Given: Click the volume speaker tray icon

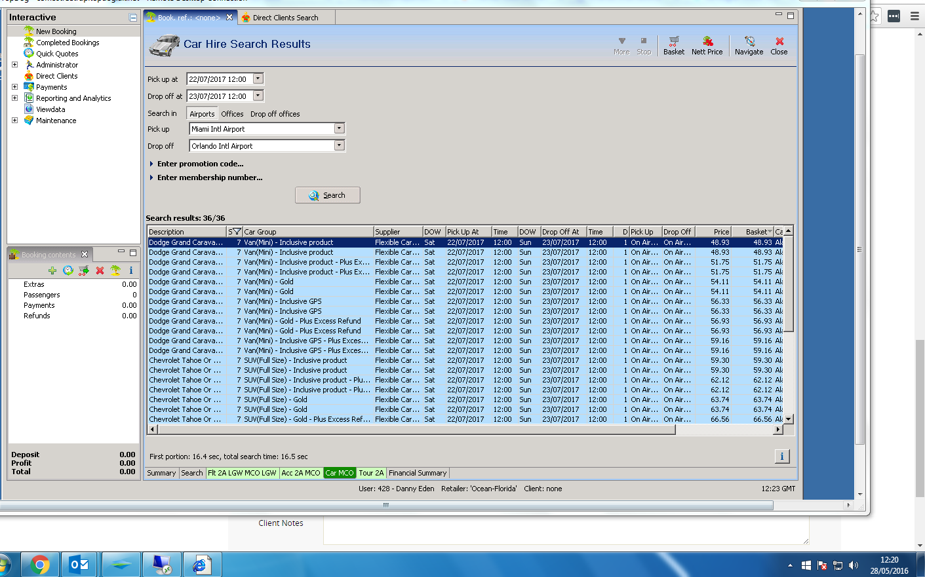Looking at the screenshot, I should click(x=853, y=565).
